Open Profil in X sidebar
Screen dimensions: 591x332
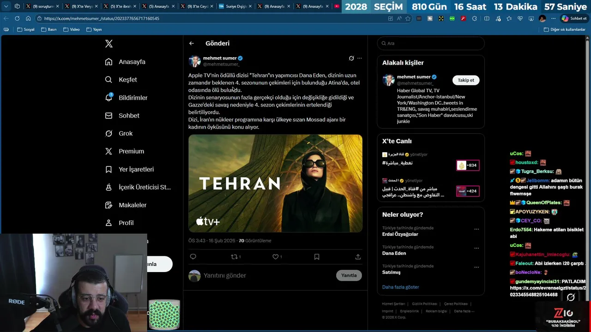point(120,223)
